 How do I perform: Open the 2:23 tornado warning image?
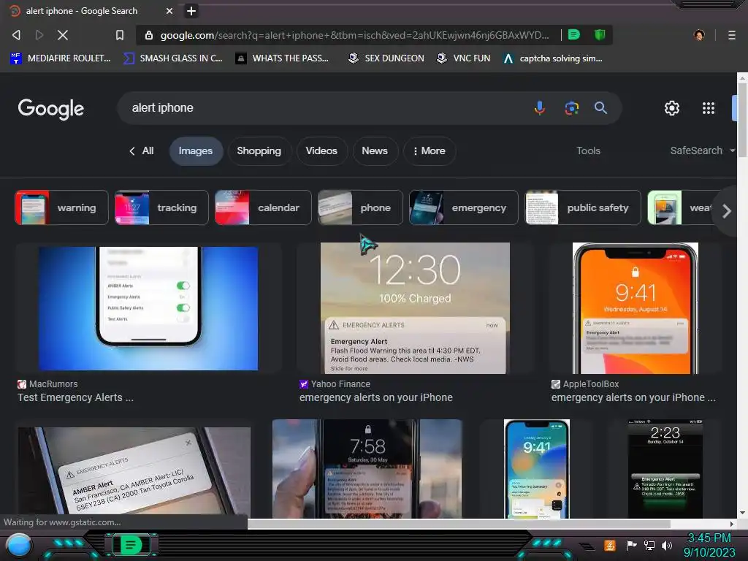pos(665,469)
